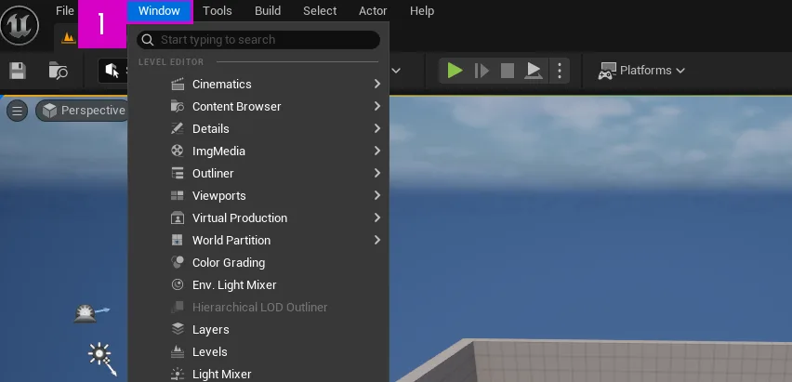Open the Select menu
The width and height of the screenshot is (792, 382).
click(320, 10)
